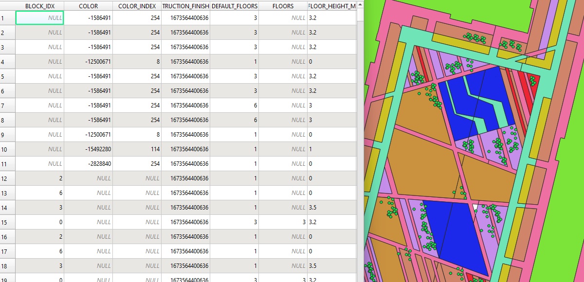
Task: Click the highlighted BLOCK_IDX cell in row 1
Action: (39, 18)
